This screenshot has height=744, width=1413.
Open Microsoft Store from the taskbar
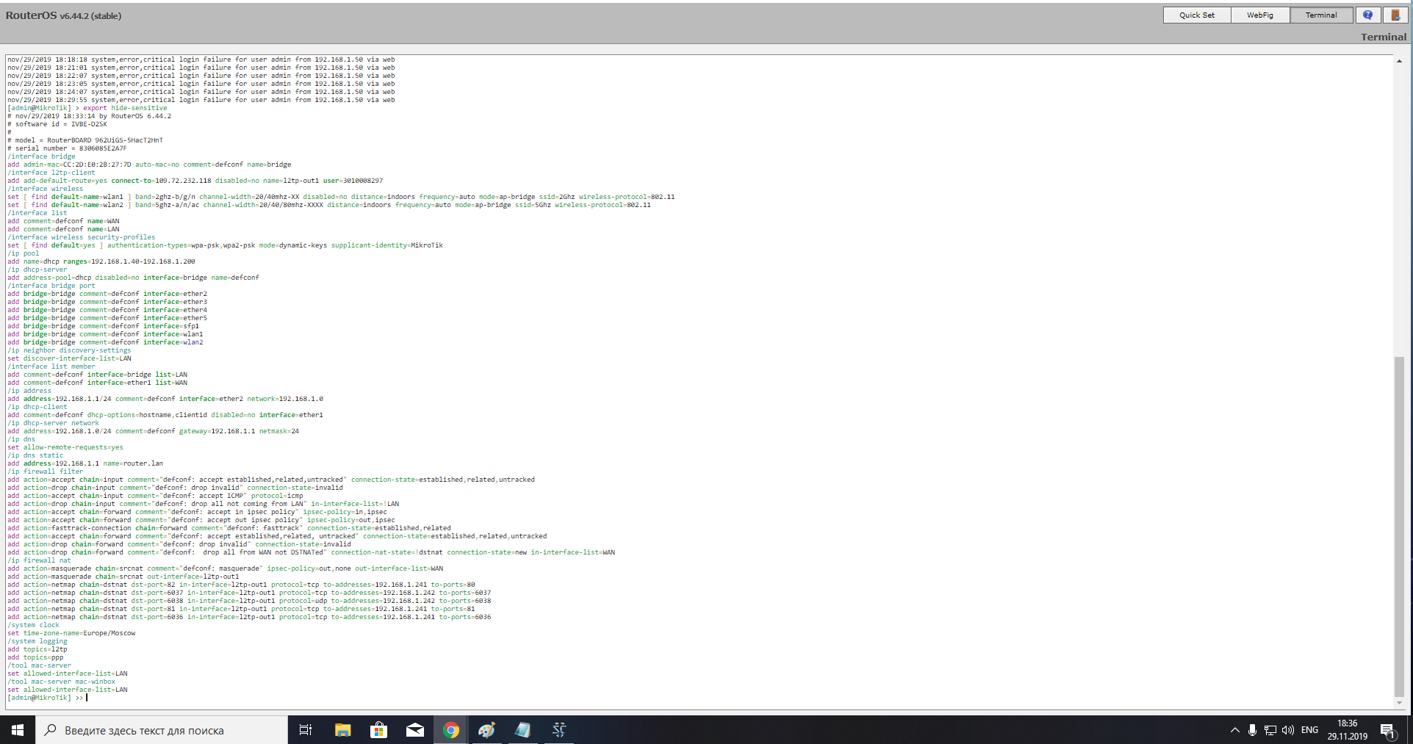click(x=378, y=730)
